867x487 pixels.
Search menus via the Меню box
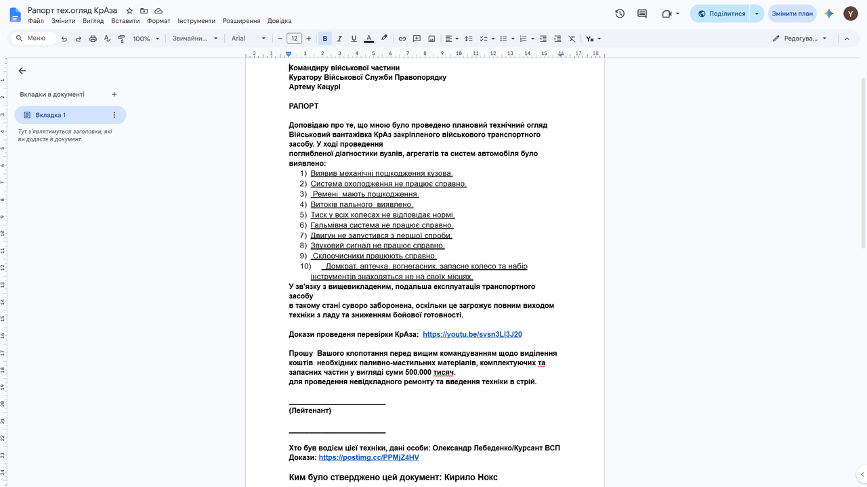click(34, 39)
